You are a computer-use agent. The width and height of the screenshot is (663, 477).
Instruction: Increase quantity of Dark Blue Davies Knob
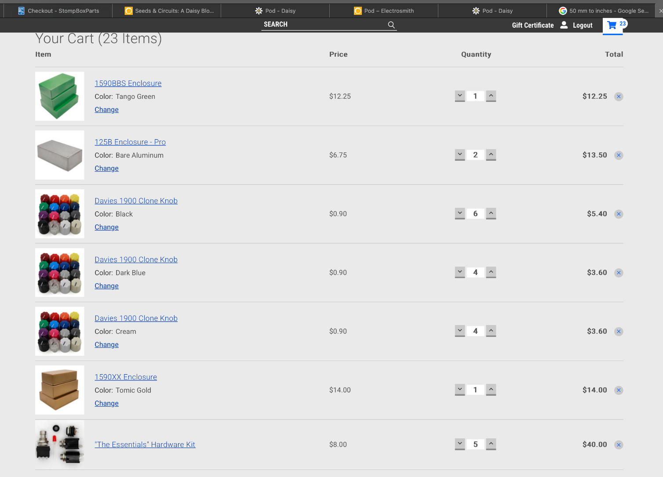491,273
